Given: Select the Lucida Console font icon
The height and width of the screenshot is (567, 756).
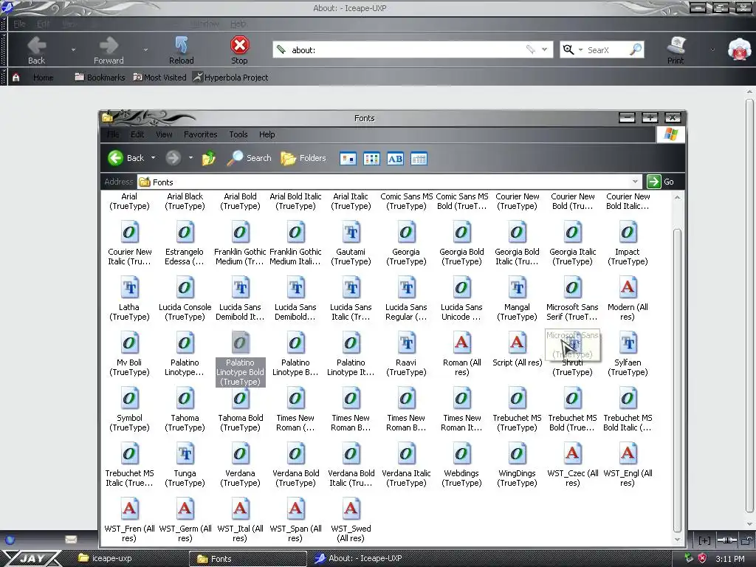Looking at the screenshot, I should pyautogui.click(x=185, y=288).
